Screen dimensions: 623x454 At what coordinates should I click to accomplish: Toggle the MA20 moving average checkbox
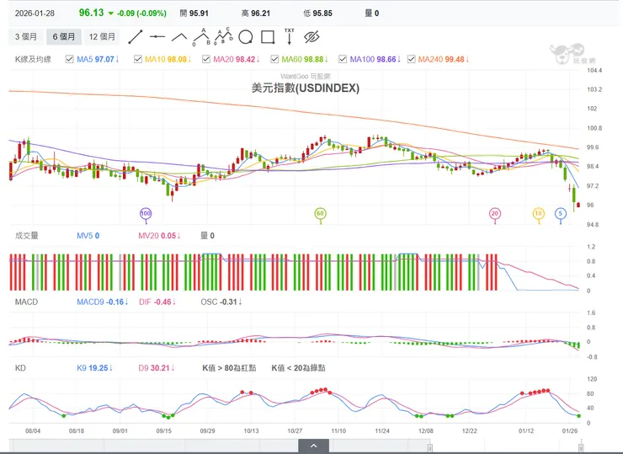207,59
